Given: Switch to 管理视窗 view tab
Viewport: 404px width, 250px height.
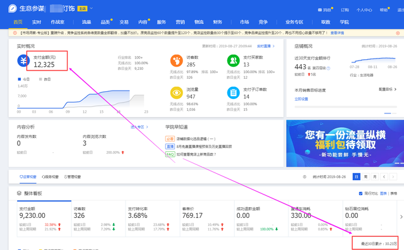Looking at the screenshot, I should pyautogui.click(x=73, y=177).
